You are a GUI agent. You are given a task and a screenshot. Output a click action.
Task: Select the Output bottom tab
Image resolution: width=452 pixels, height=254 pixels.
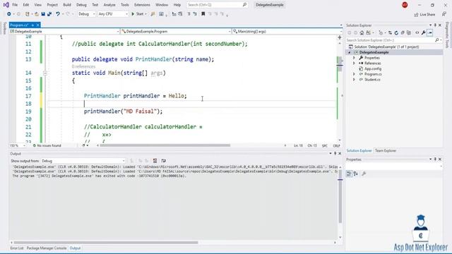pos(75,248)
